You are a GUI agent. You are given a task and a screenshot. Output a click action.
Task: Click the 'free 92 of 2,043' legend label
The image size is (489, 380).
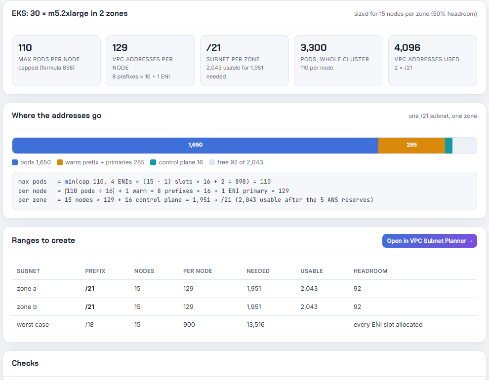point(240,162)
